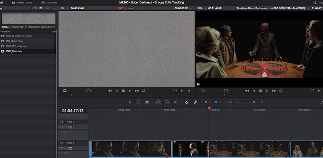Click the source viewer jog scrub bar

click(x=127, y=95)
